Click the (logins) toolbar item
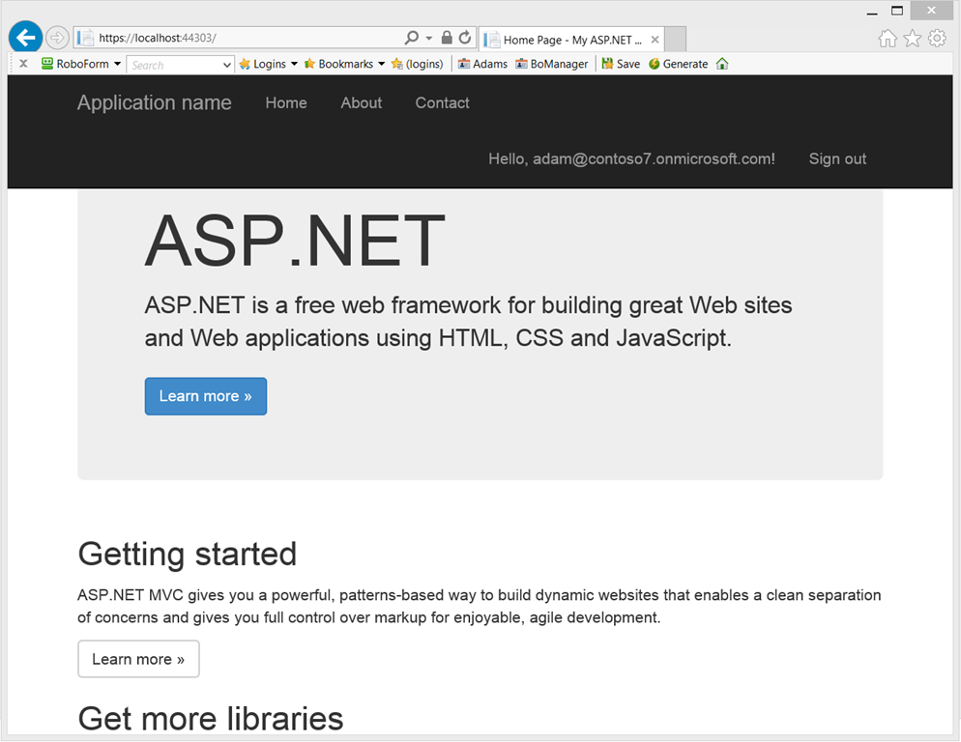Screen dimensions: 961x742 tap(418, 64)
